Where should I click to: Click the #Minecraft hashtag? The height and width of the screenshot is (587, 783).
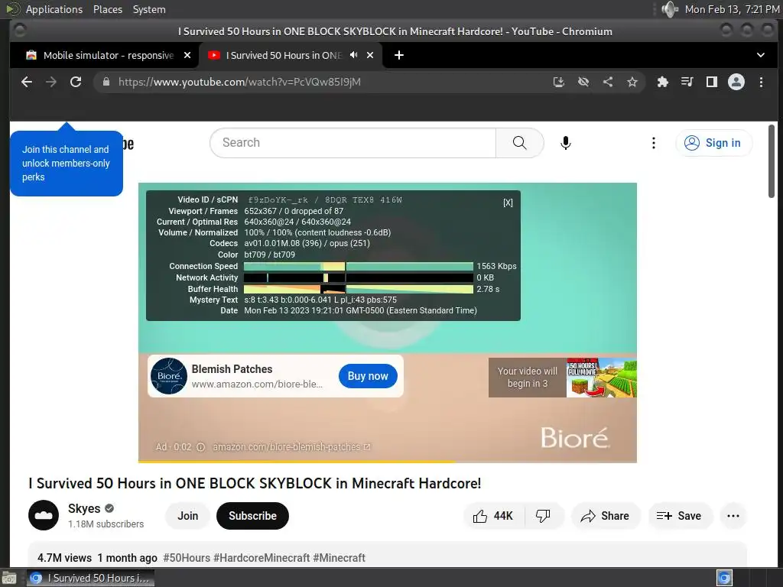[x=339, y=557]
